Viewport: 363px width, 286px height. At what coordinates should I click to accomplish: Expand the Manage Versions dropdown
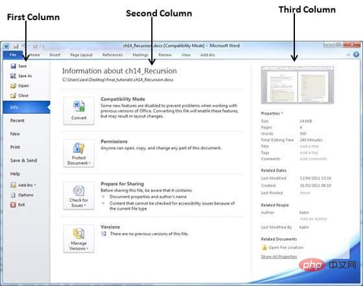pos(79,239)
